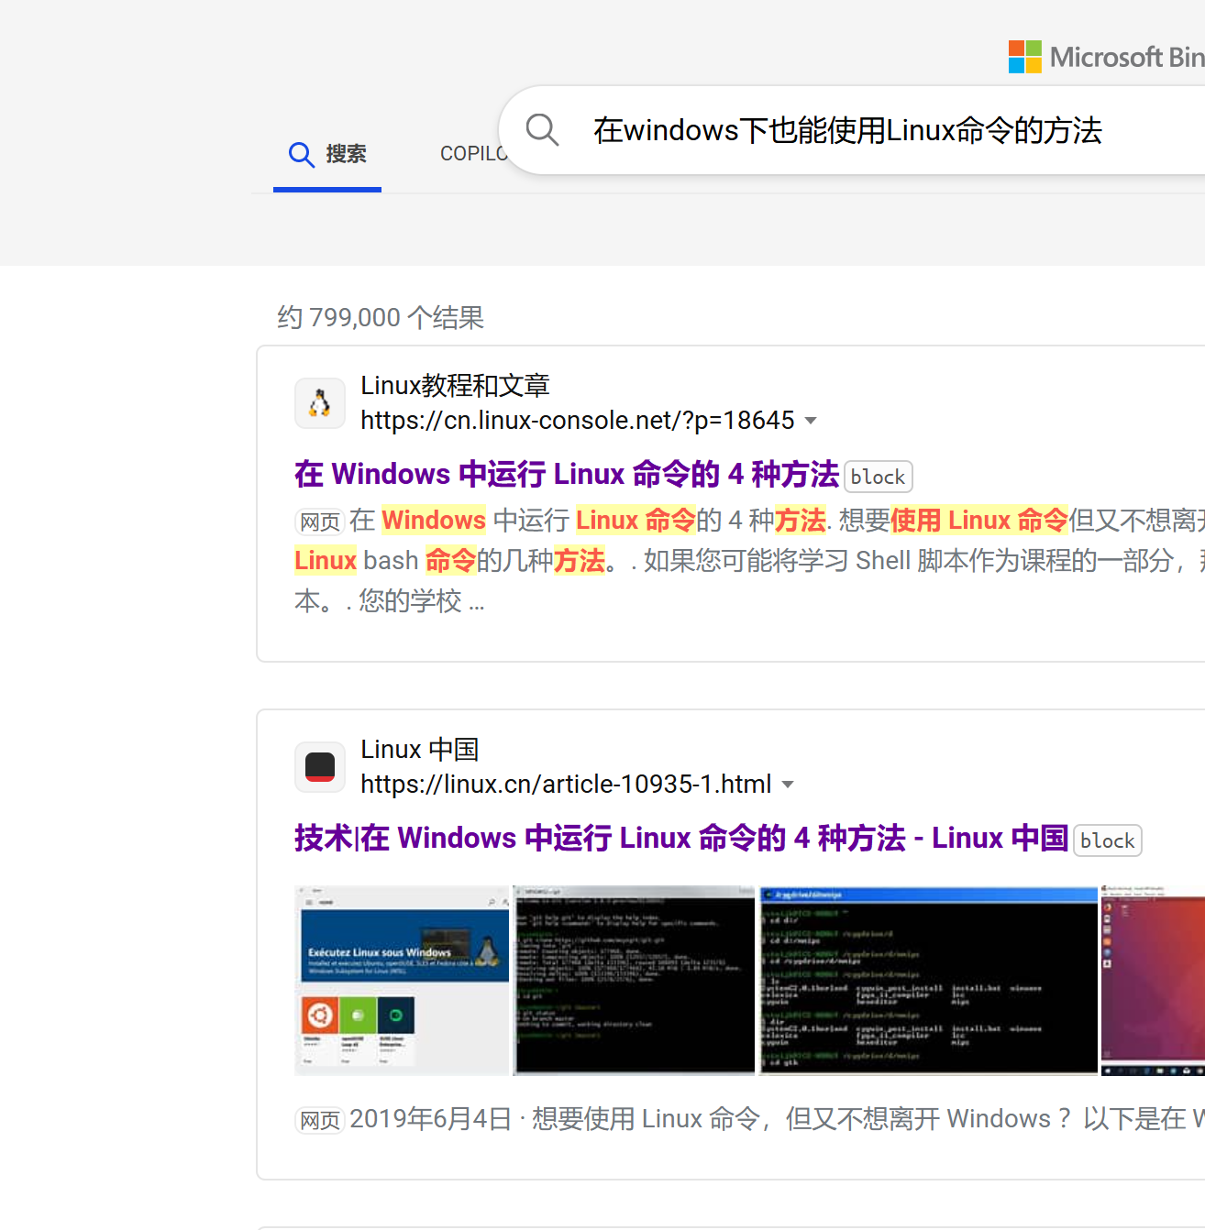Image resolution: width=1205 pixels, height=1230 pixels.
Task: Open the 搜索 tab
Action: point(327,154)
